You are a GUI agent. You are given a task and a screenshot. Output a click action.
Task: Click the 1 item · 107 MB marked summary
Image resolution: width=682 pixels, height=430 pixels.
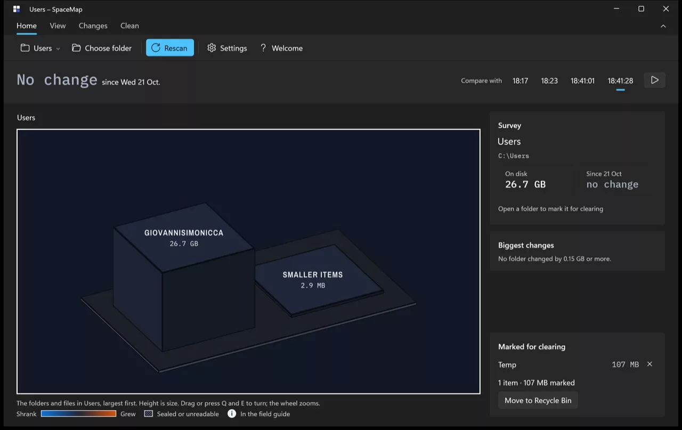tap(537, 383)
